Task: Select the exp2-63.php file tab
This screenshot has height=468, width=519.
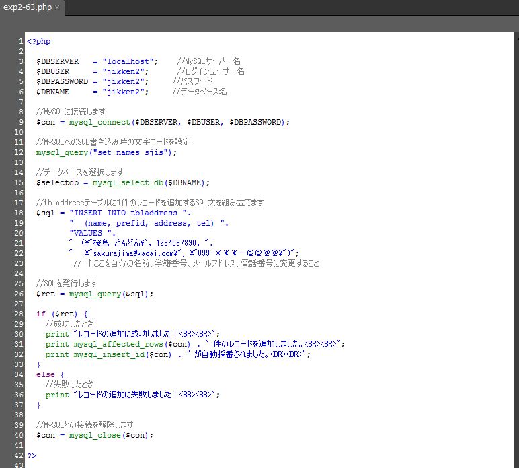Action: click(x=27, y=7)
